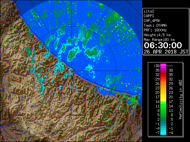Click the '---' legend label at top right
The width and height of the screenshot is (190, 142).
[170, 66]
